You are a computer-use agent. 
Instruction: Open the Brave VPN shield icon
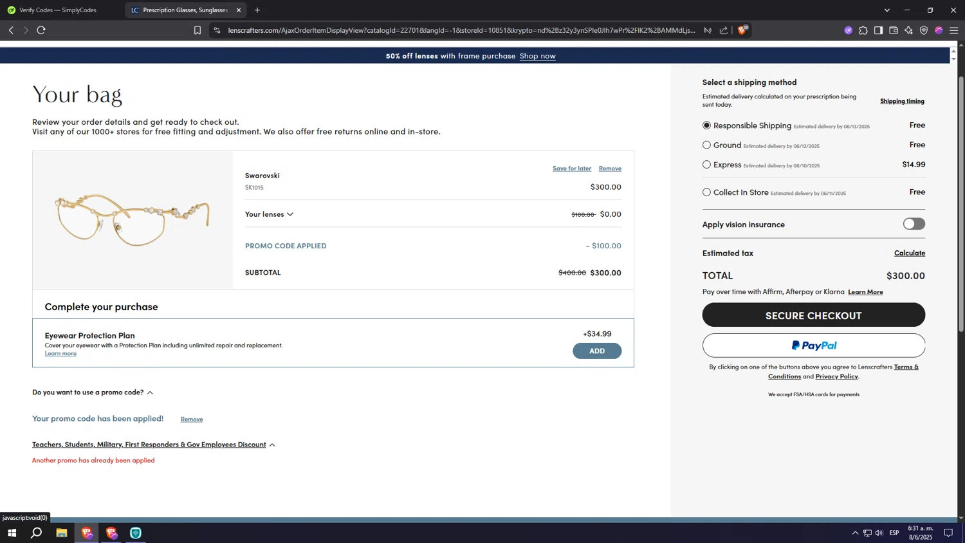924,30
